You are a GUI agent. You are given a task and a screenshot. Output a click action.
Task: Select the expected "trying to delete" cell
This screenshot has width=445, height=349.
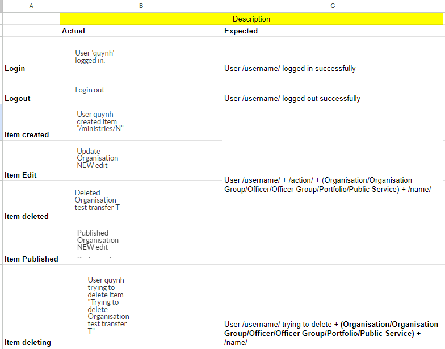(333, 306)
